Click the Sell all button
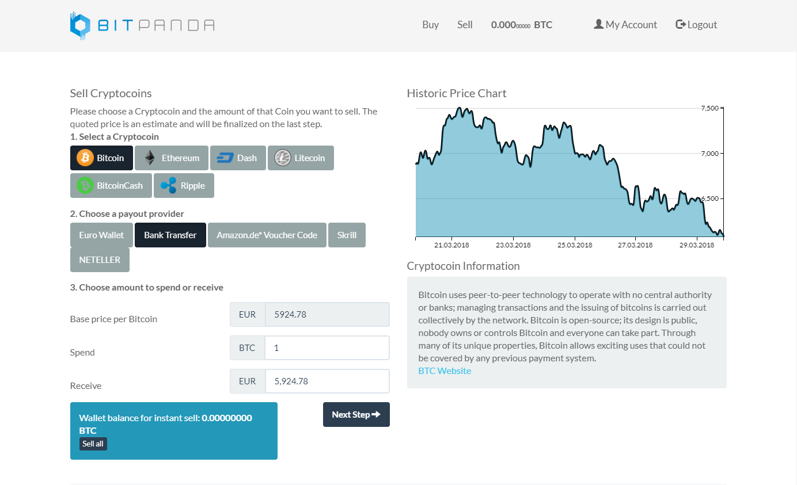The width and height of the screenshot is (797, 485). 93,444
